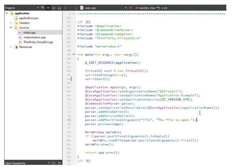
Task: Click 'vui->Start();' code line
Action: click(97, 79)
